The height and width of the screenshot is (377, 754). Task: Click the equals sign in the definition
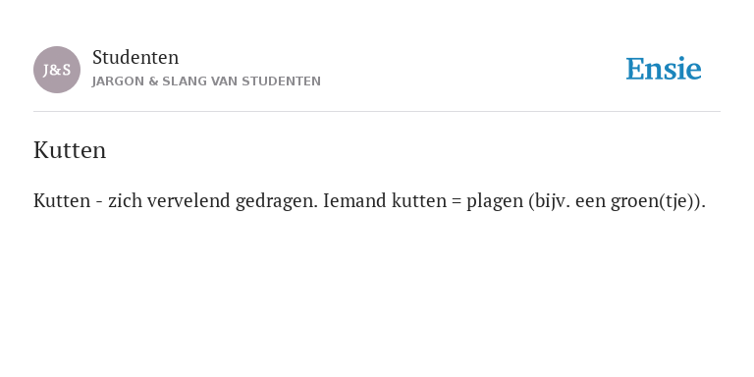(x=457, y=201)
